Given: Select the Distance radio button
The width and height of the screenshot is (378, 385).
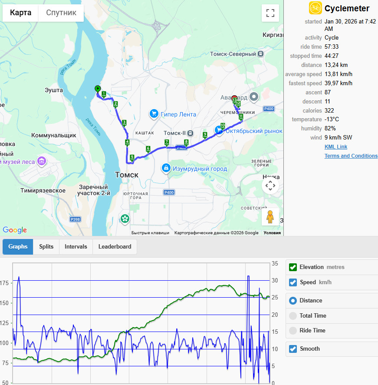Looking at the screenshot, I should 293,301.
